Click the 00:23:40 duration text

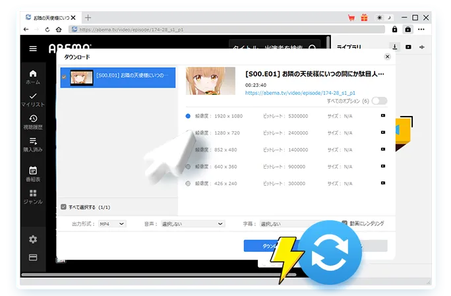tap(256, 85)
